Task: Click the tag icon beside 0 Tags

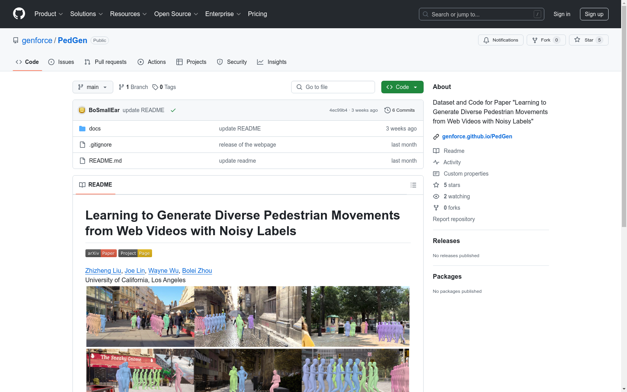Action: tap(155, 87)
